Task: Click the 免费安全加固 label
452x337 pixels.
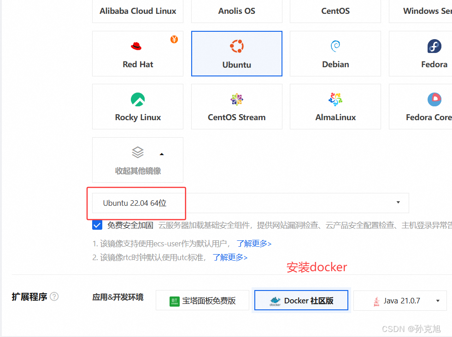Action: (130, 225)
